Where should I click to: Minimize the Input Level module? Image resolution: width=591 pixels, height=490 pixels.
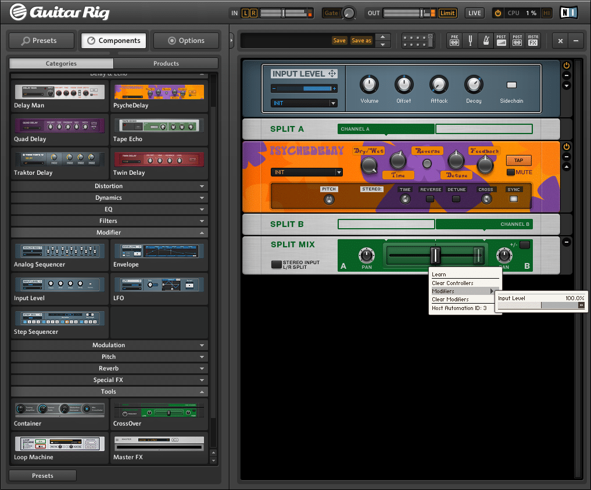click(x=566, y=75)
